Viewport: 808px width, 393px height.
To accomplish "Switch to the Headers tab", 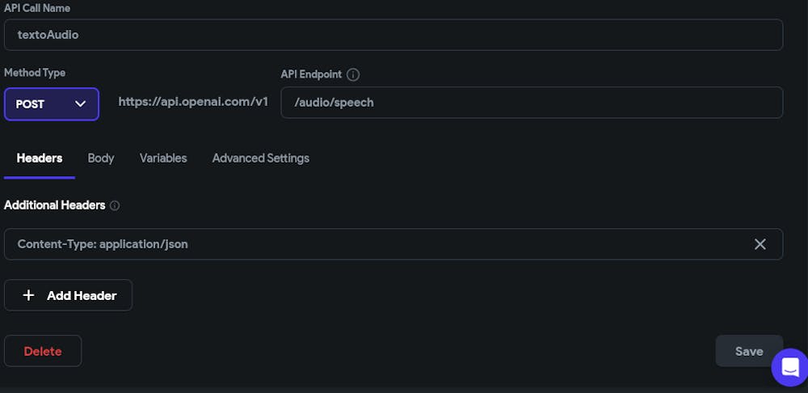I will coord(40,158).
